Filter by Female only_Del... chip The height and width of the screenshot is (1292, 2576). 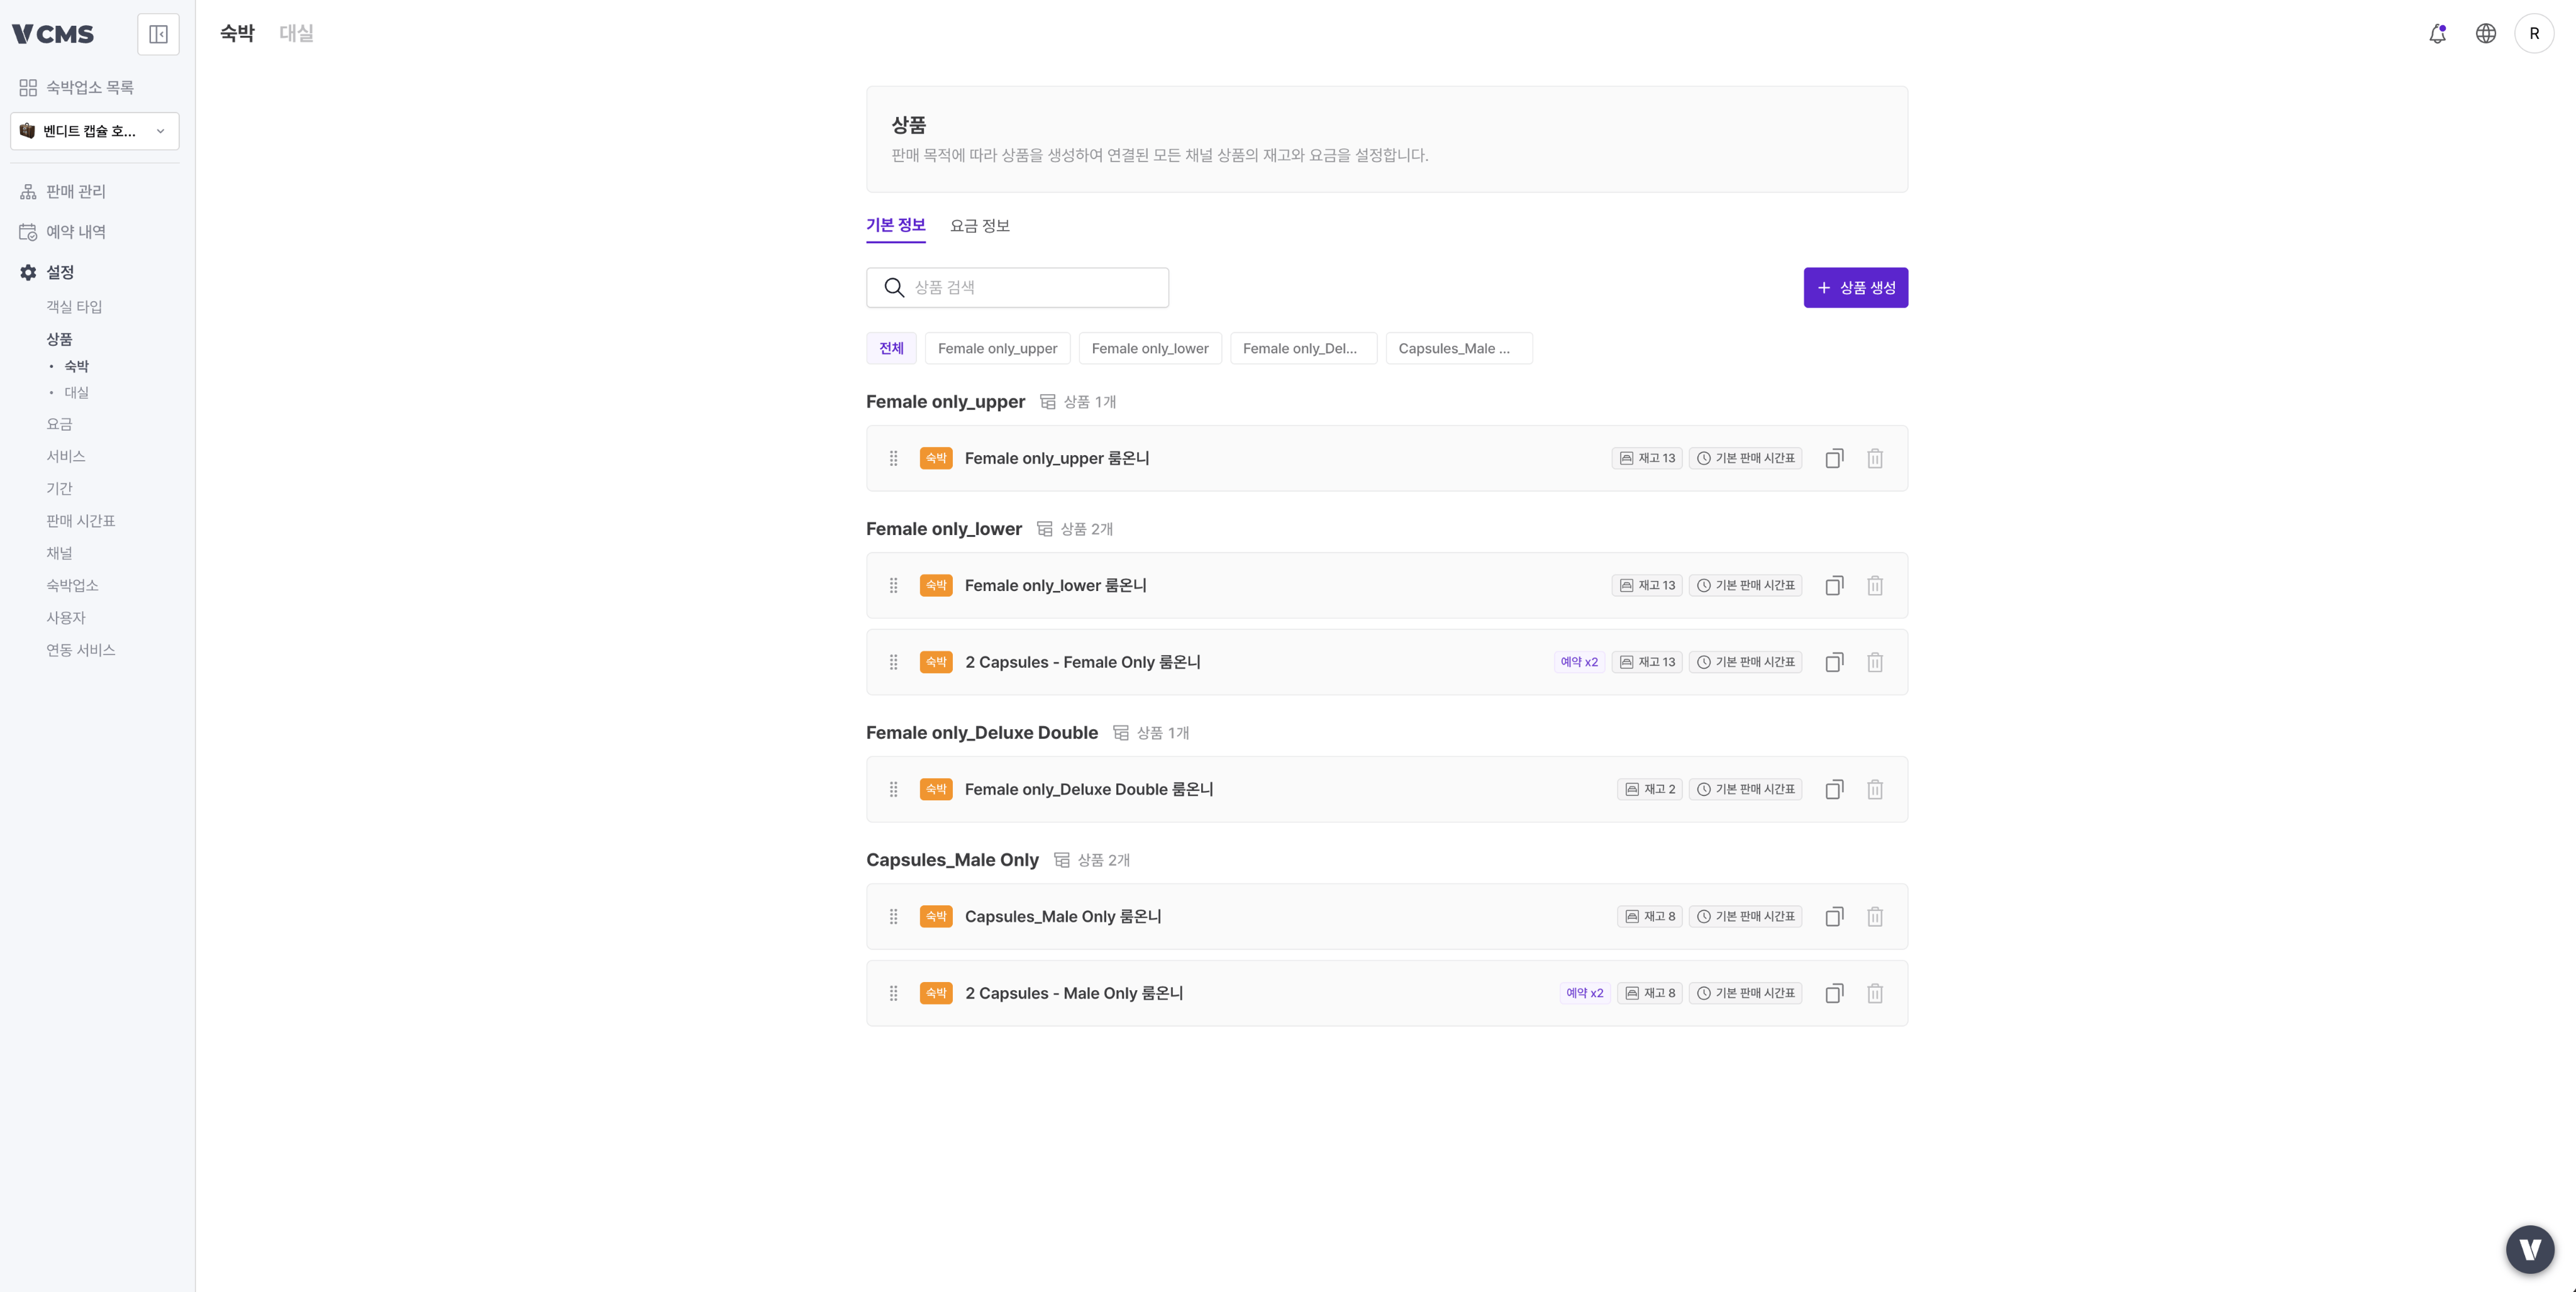tap(1303, 348)
